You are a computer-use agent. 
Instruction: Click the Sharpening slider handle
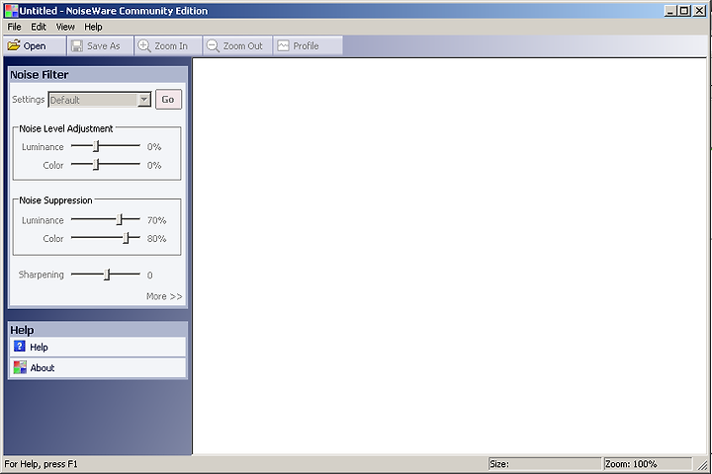107,275
